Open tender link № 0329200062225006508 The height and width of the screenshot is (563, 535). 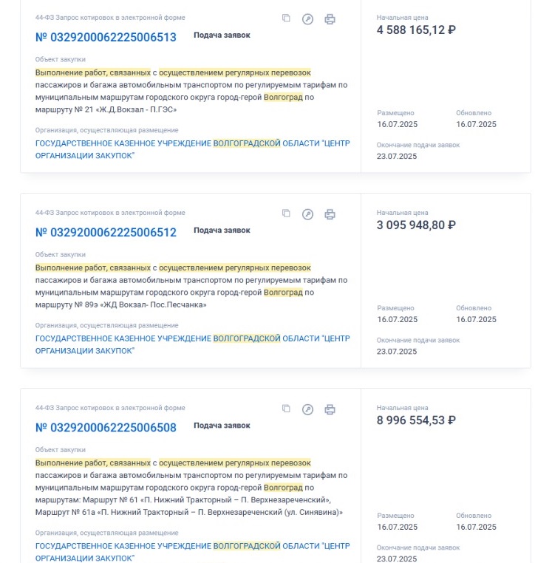[x=106, y=428]
